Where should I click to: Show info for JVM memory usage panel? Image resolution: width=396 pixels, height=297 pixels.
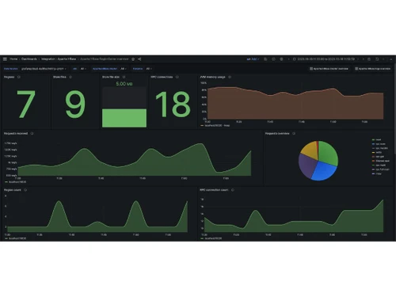pos(230,77)
